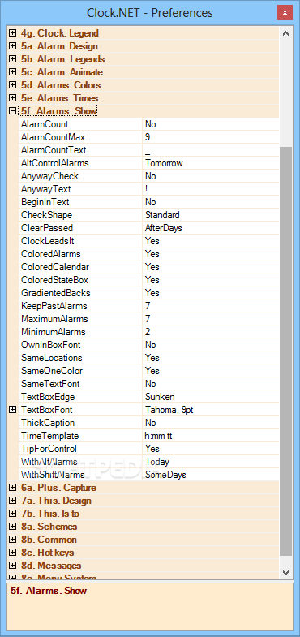This screenshot has height=637, width=300.
Task: Select the AlarmCount property row
Action: pyautogui.click(x=149, y=124)
